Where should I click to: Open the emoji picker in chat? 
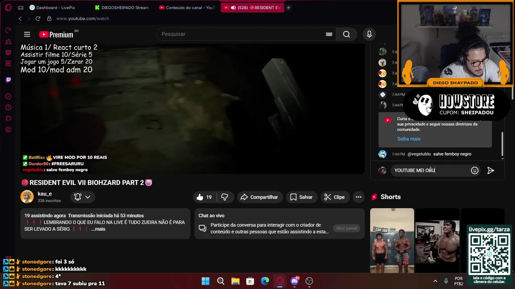pos(475,171)
